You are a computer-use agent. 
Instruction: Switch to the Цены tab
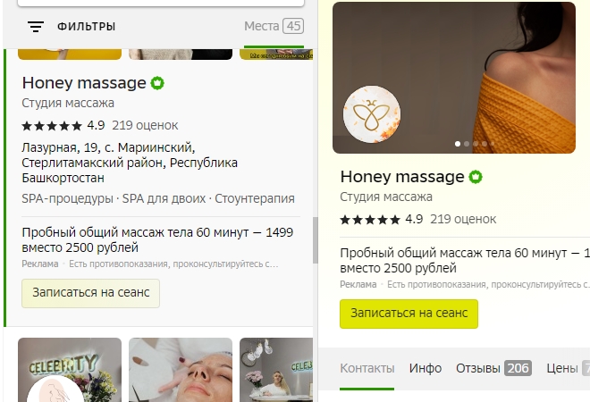click(x=568, y=368)
